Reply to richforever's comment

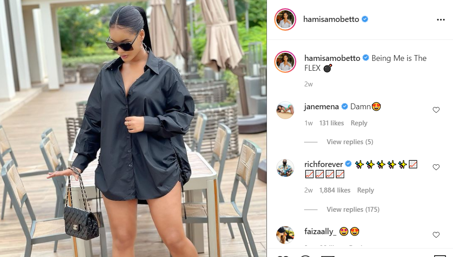(366, 190)
